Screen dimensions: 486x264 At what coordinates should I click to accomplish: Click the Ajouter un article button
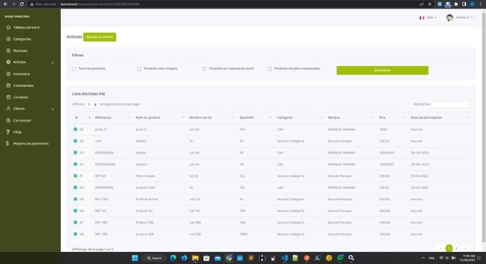point(100,37)
